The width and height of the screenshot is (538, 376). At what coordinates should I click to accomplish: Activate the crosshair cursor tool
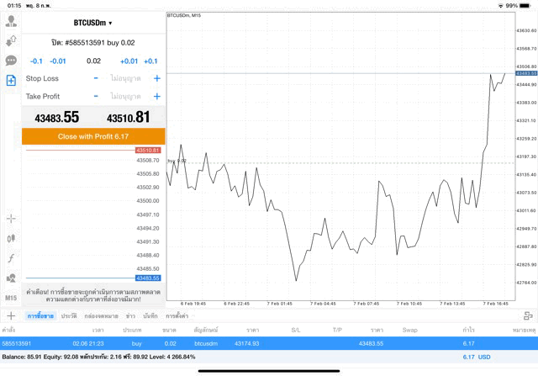pyautogui.click(x=11, y=218)
